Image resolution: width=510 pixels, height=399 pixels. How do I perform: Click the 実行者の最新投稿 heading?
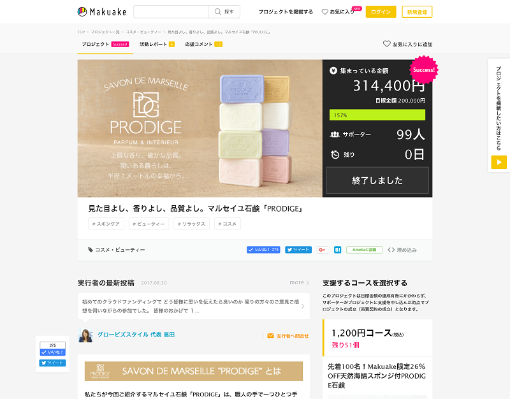106,283
